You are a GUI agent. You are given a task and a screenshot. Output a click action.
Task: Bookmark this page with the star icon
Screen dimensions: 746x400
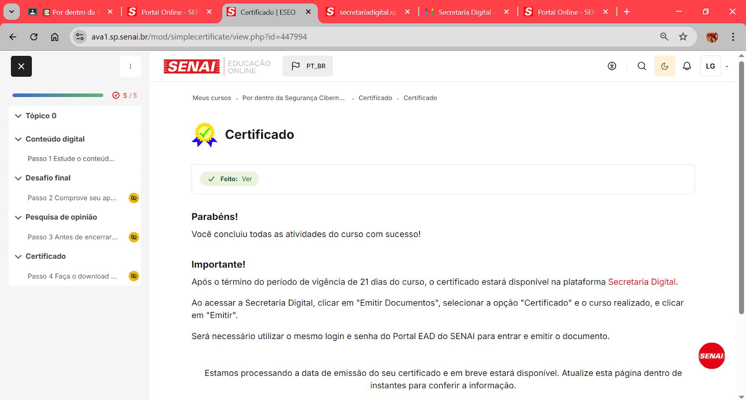click(x=683, y=37)
